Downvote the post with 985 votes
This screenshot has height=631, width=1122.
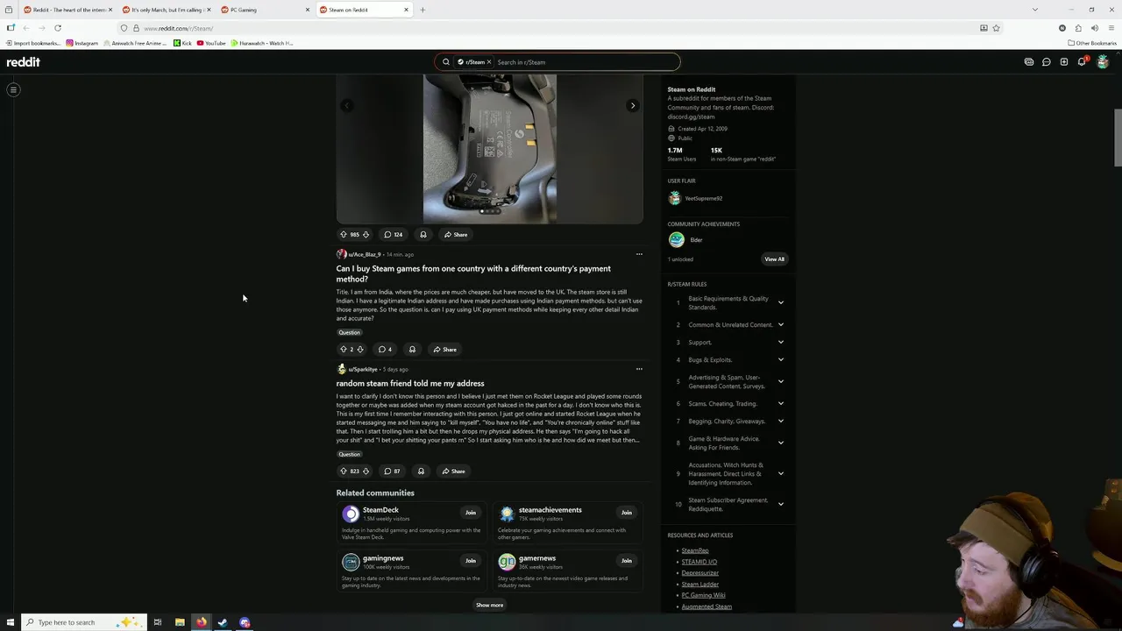366,234
